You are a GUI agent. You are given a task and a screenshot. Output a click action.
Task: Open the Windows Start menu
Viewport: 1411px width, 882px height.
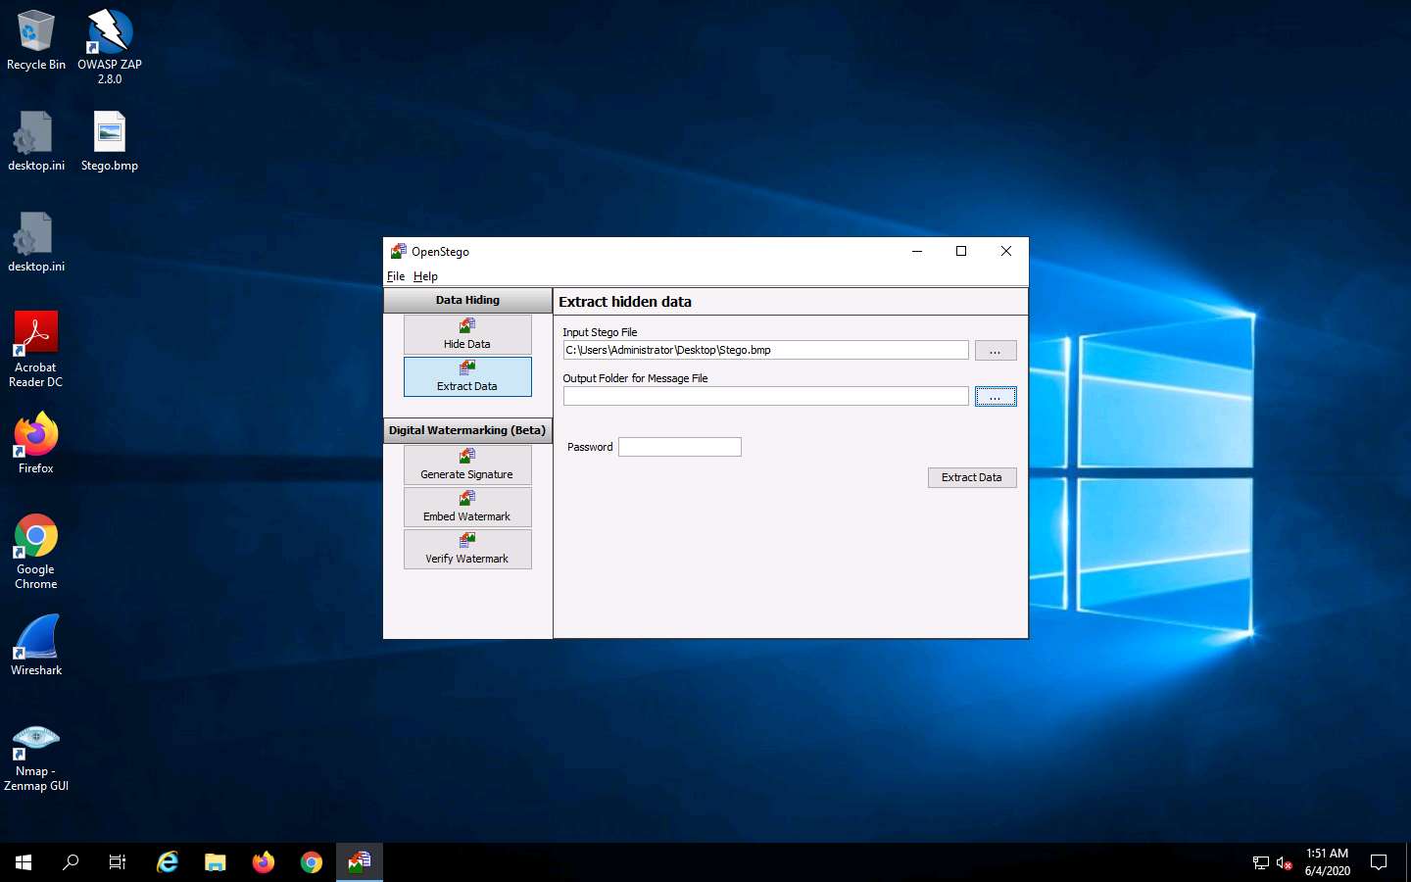(x=24, y=862)
